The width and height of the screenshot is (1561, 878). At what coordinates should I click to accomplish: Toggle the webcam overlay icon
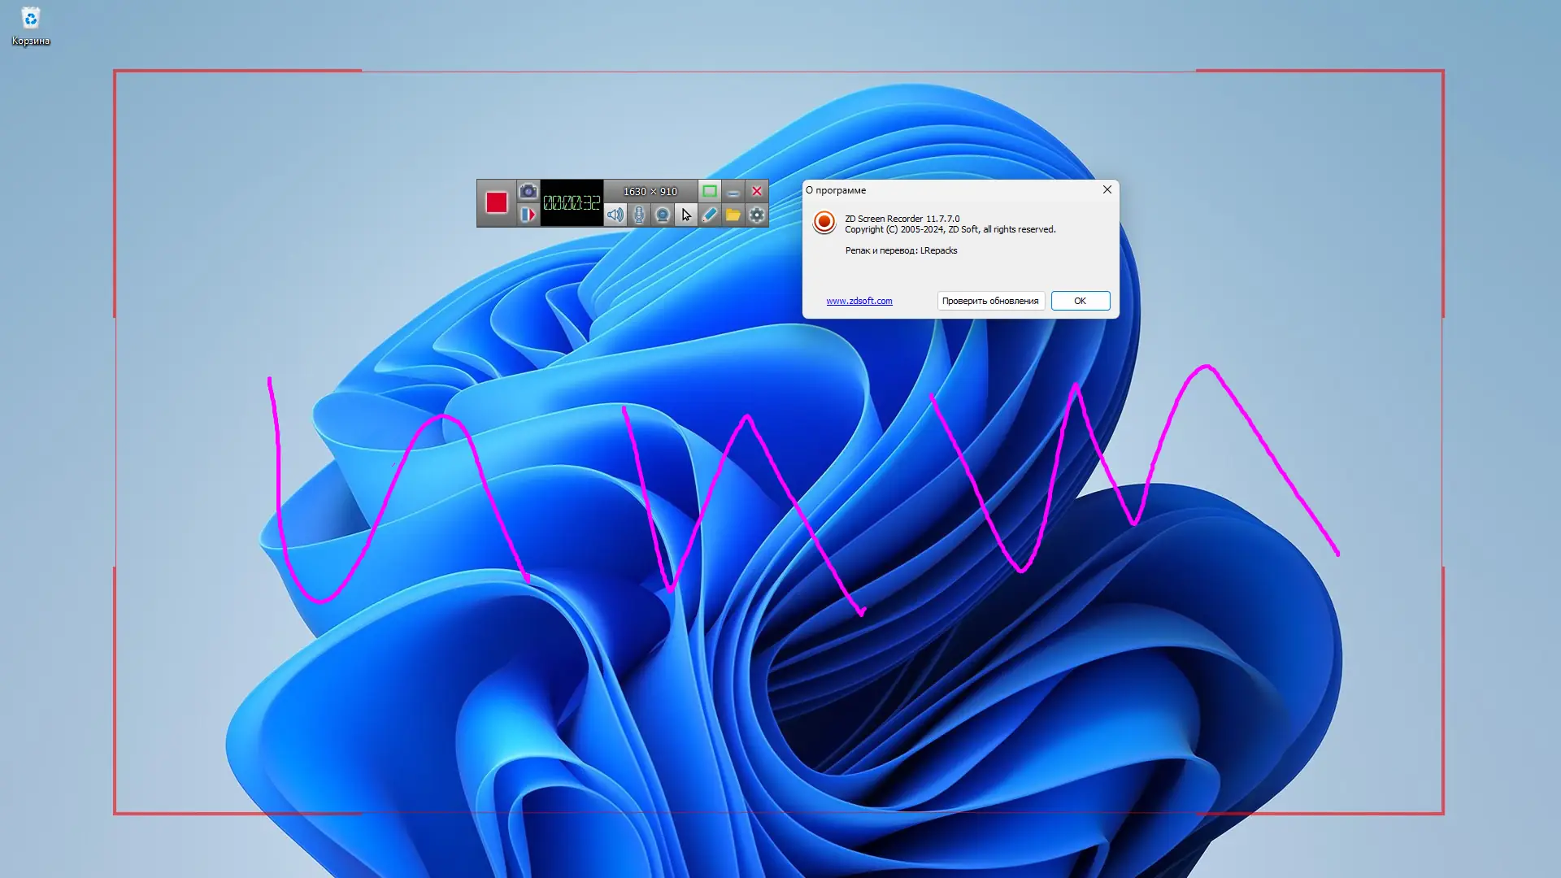663,215
